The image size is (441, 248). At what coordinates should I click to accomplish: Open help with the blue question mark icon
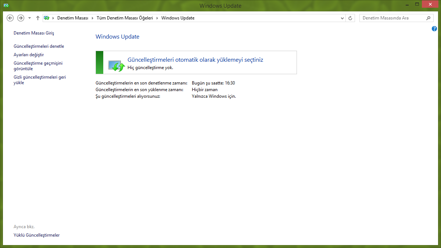(434, 29)
